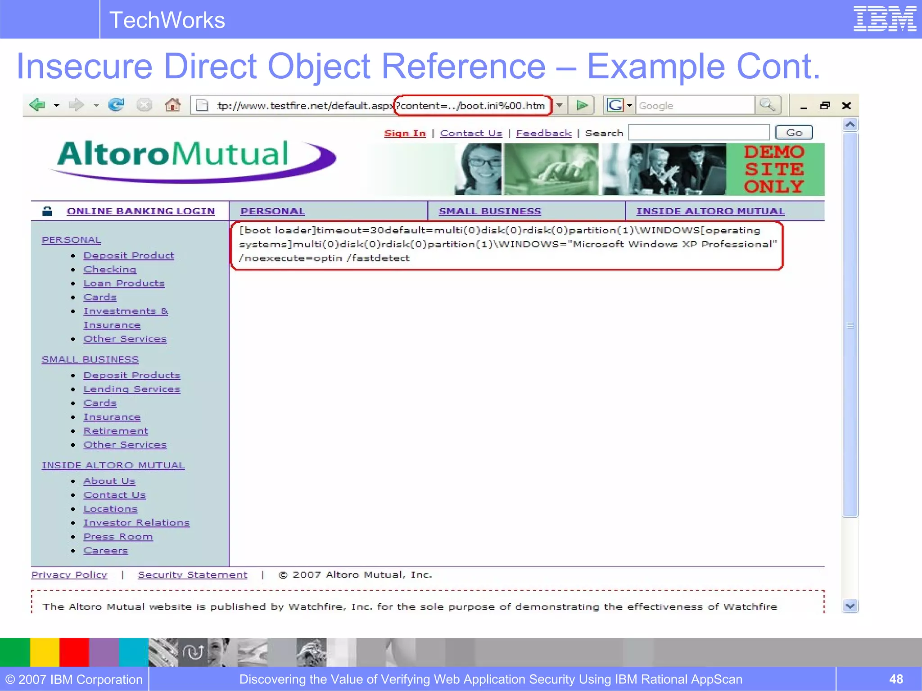The image size is (922, 691).
Task: Click the AltoroMutual logo
Action: [193, 161]
